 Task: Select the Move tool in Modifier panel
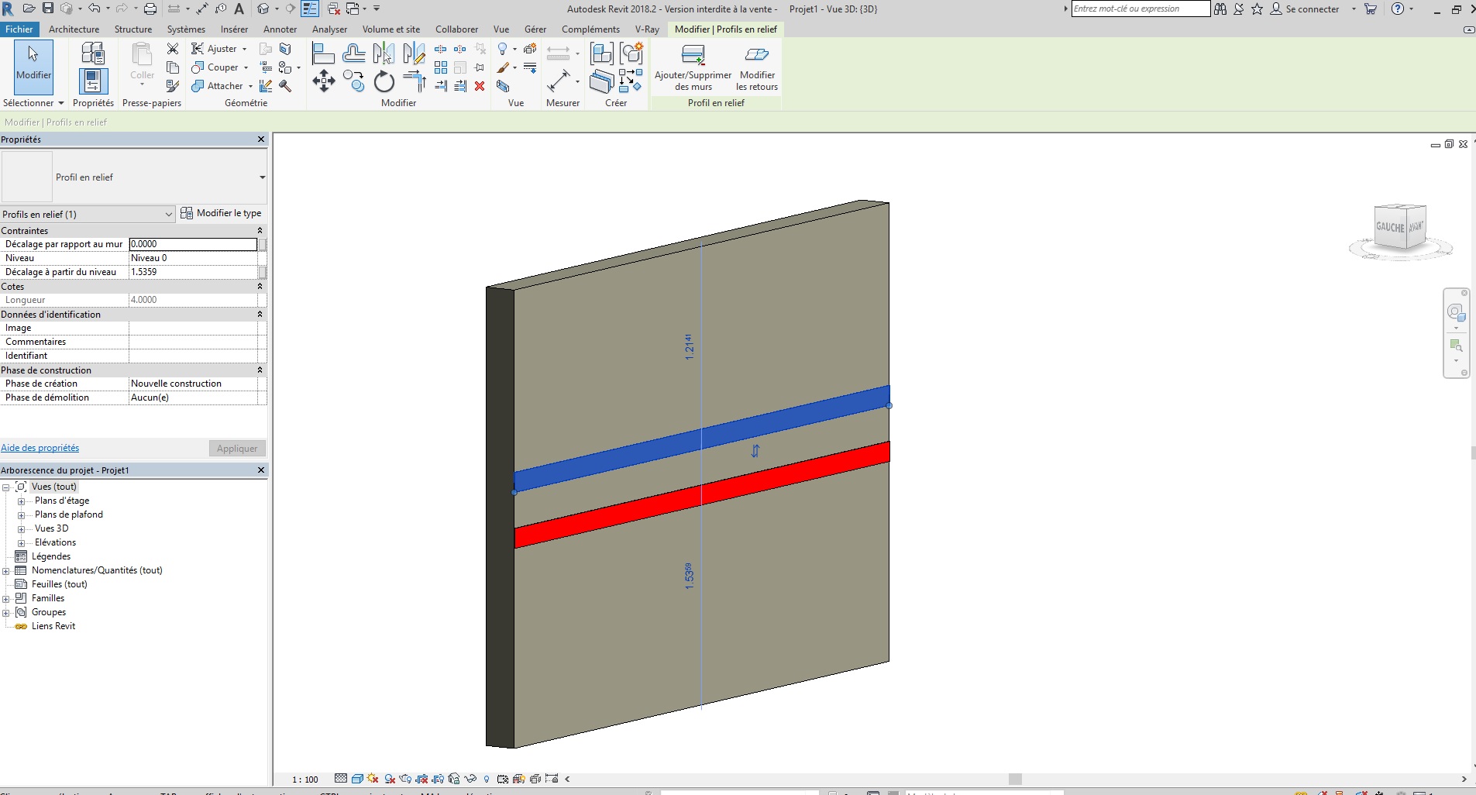point(323,81)
